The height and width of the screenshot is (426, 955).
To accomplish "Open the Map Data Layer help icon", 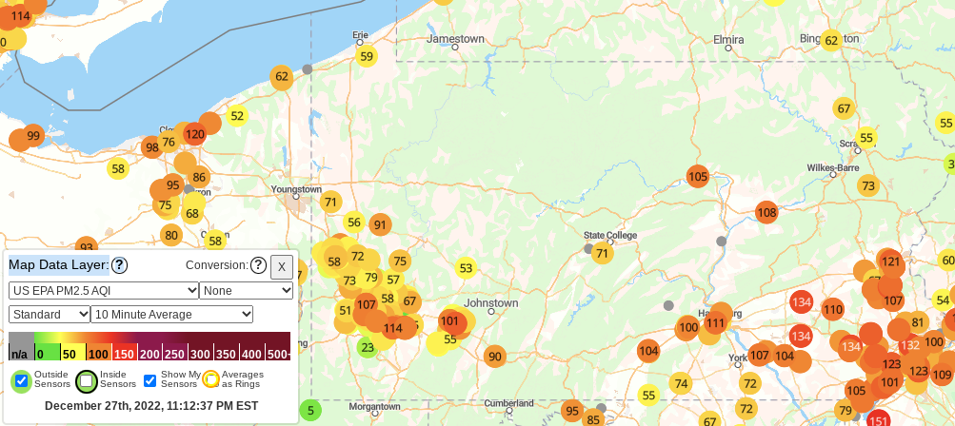I will pyautogui.click(x=119, y=265).
